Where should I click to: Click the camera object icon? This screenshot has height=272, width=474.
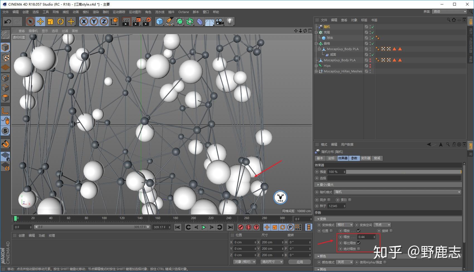[220, 21]
